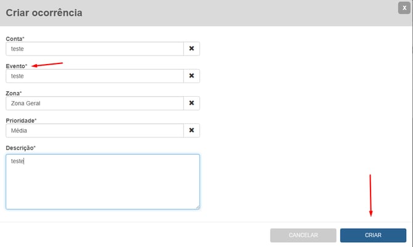This screenshot has width=413, height=247.
Task: Click the Conta field label
Action: click(15, 38)
